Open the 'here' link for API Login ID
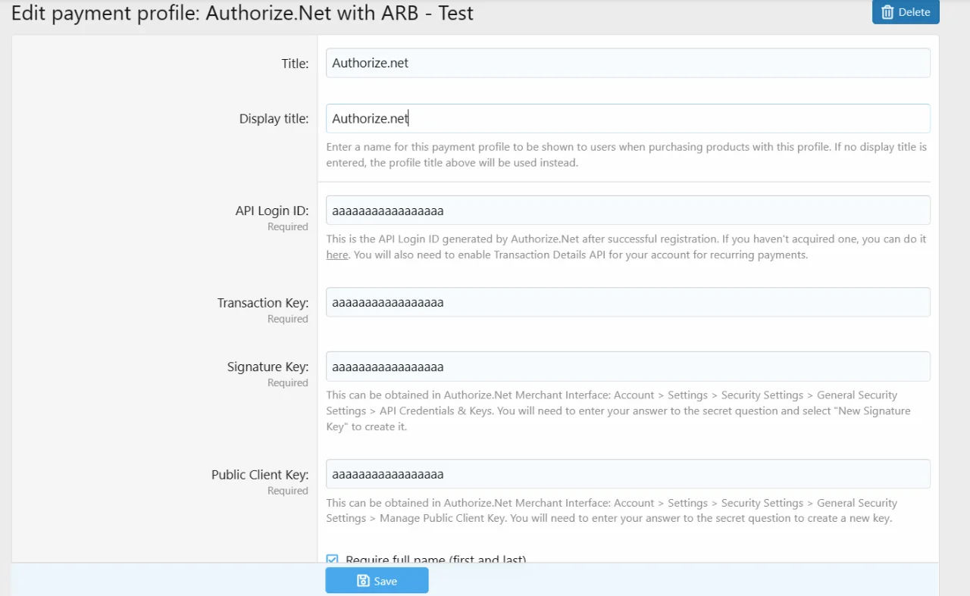Image resolution: width=970 pixels, height=596 pixels. pos(337,255)
